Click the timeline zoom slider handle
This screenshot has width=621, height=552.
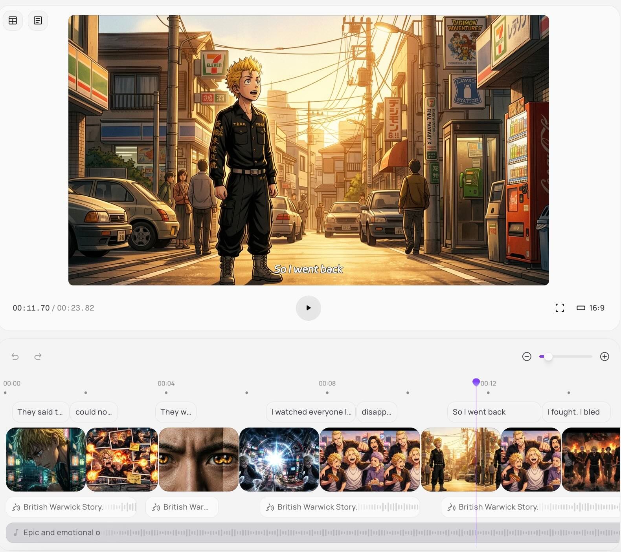click(548, 356)
